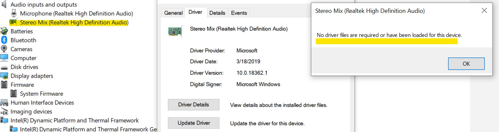Click the Update Driver button
Screen dimensions: 499x132
pyautogui.click(x=194, y=123)
